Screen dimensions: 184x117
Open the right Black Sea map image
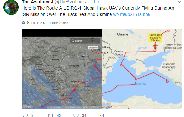coord(142,69)
